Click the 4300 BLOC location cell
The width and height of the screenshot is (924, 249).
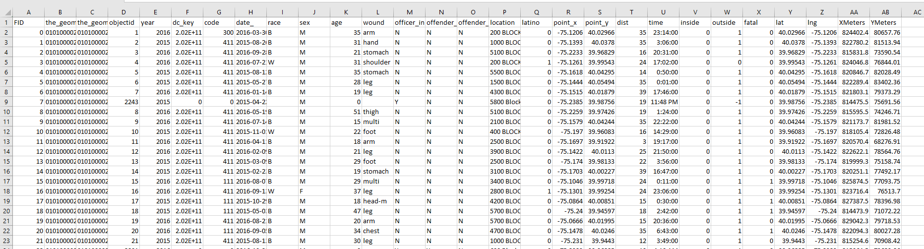point(504,92)
